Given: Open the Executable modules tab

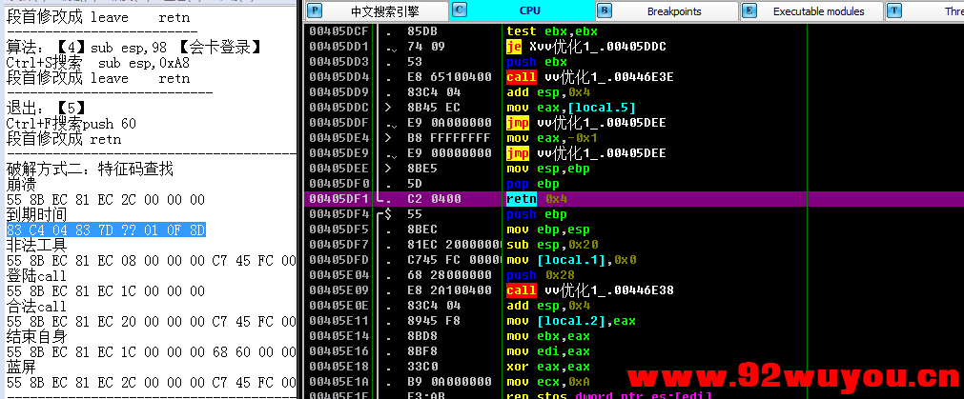Looking at the screenshot, I should 818,11.
